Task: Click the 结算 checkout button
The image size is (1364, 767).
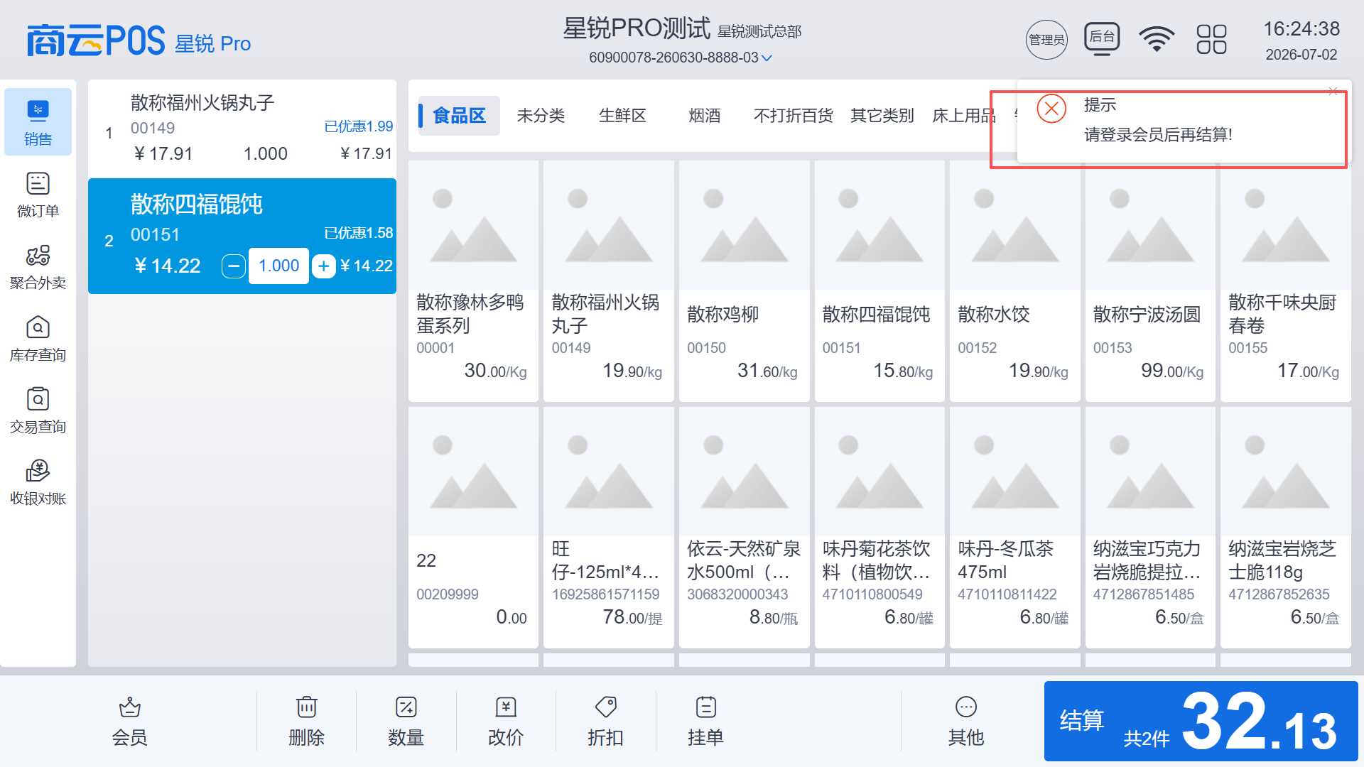Action: click(x=1201, y=721)
